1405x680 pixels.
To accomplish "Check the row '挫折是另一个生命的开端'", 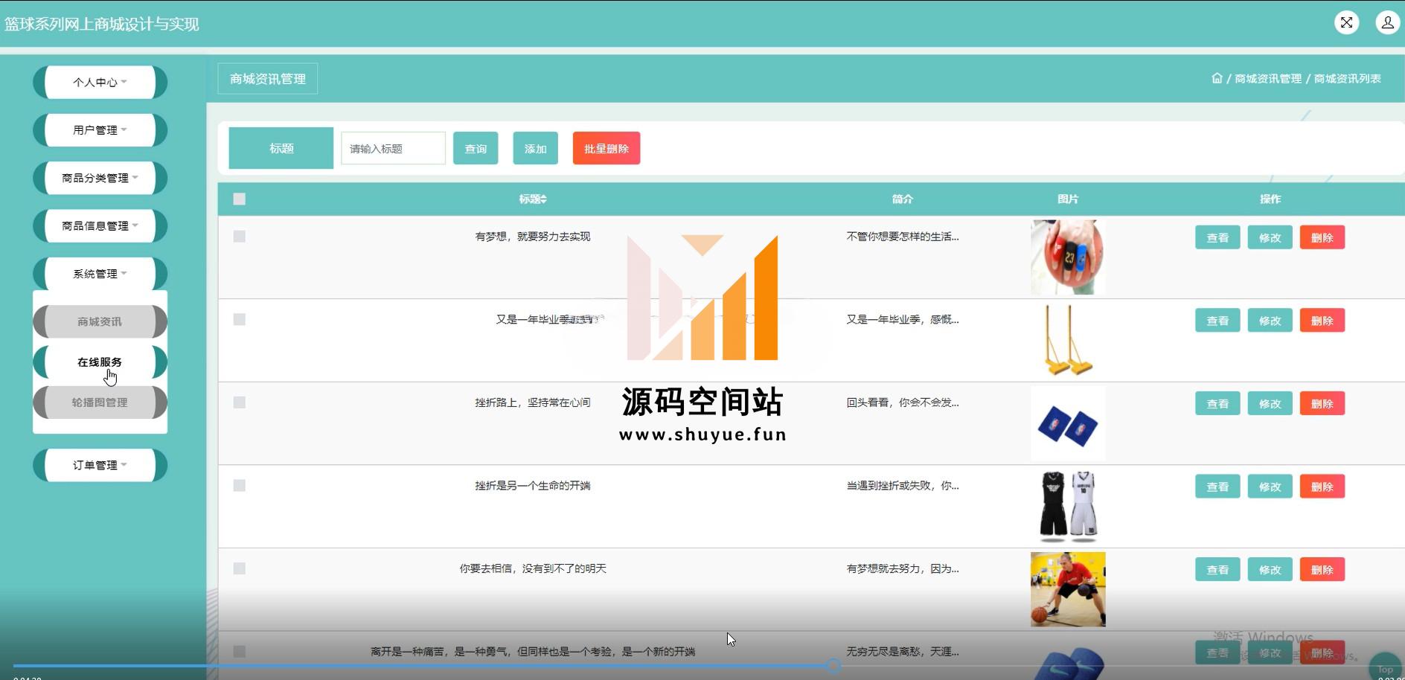I will (239, 485).
